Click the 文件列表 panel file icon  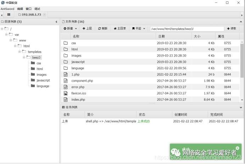point(63,22)
